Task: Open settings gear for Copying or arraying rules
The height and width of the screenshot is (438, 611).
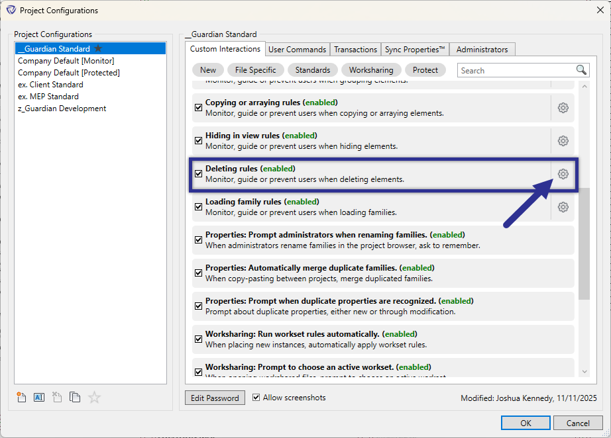Action: [x=563, y=107]
